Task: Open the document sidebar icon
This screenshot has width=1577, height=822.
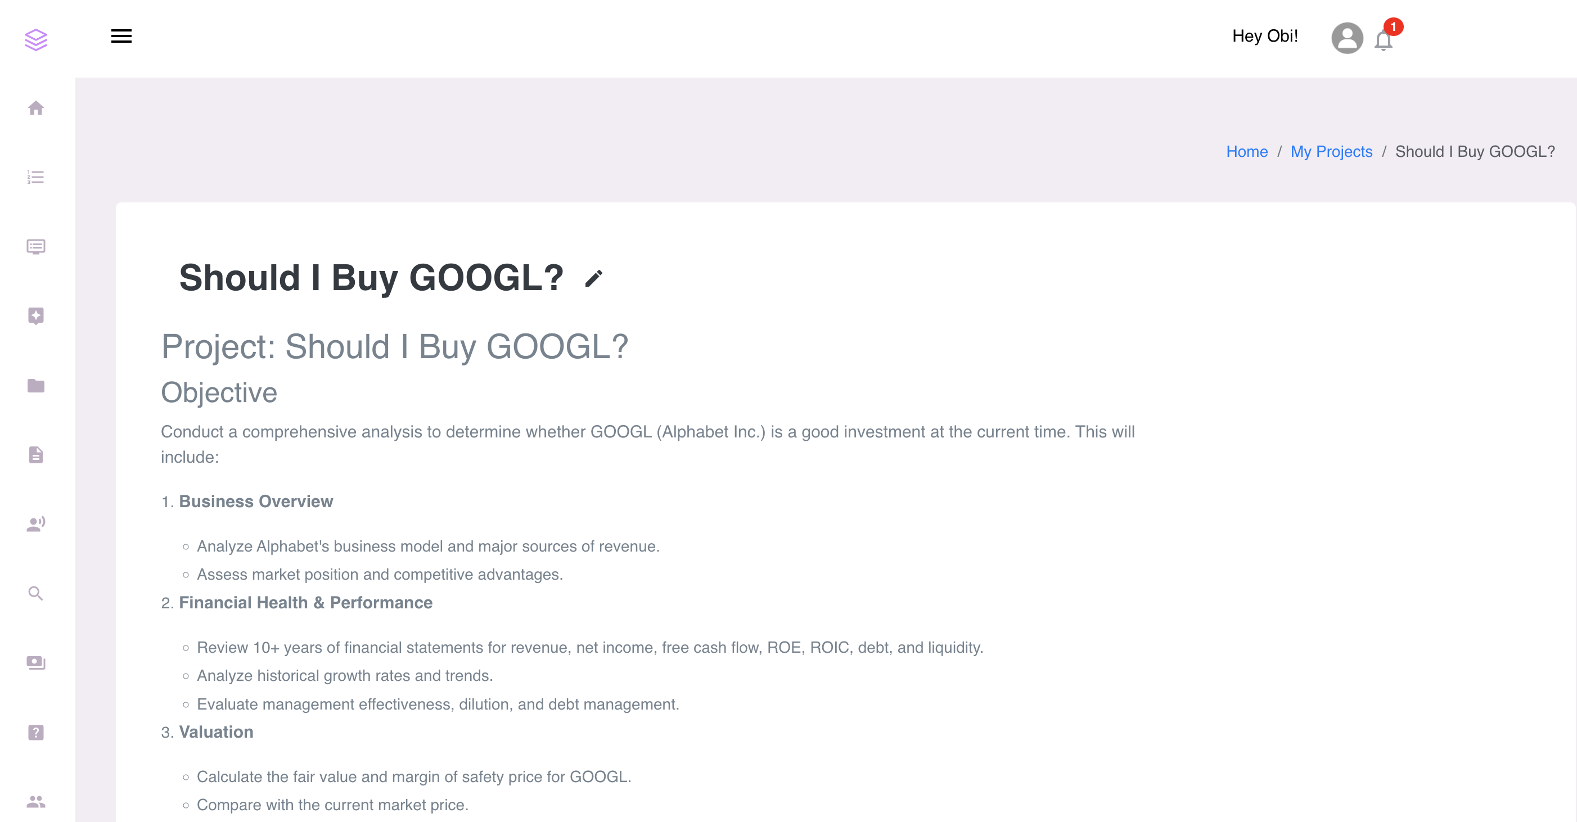Action: pos(36,455)
